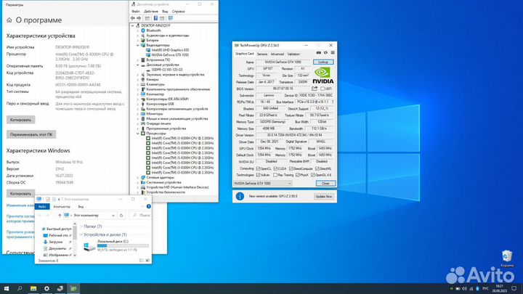Click the GPU-Z taskbar icon
Image resolution: width=523 pixels, height=294 pixels.
(x=73, y=288)
